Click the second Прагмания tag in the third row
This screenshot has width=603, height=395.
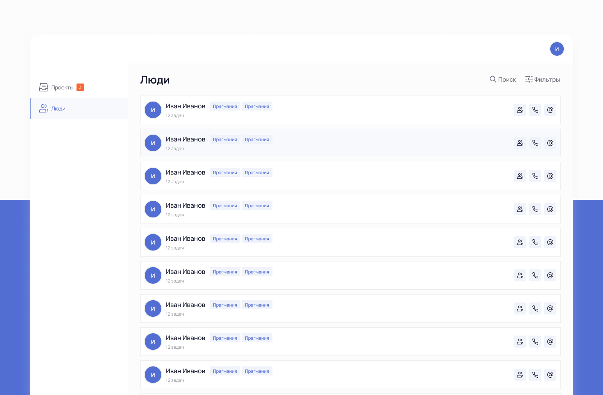click(x=257, y=173)
